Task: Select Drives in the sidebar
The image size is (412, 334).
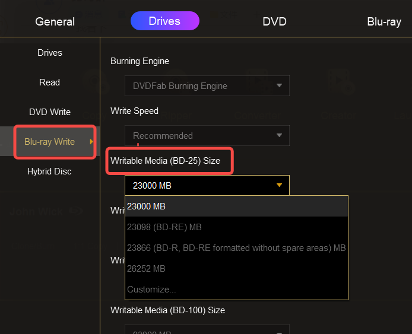Action: (x=50, y=53)
